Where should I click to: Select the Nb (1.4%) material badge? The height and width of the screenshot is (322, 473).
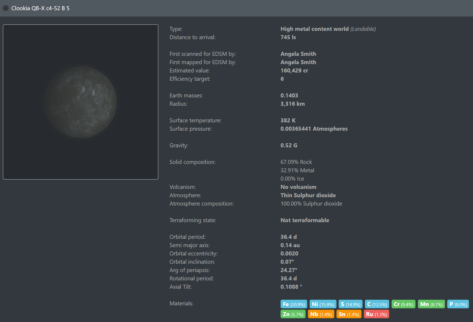click(321, 314)
